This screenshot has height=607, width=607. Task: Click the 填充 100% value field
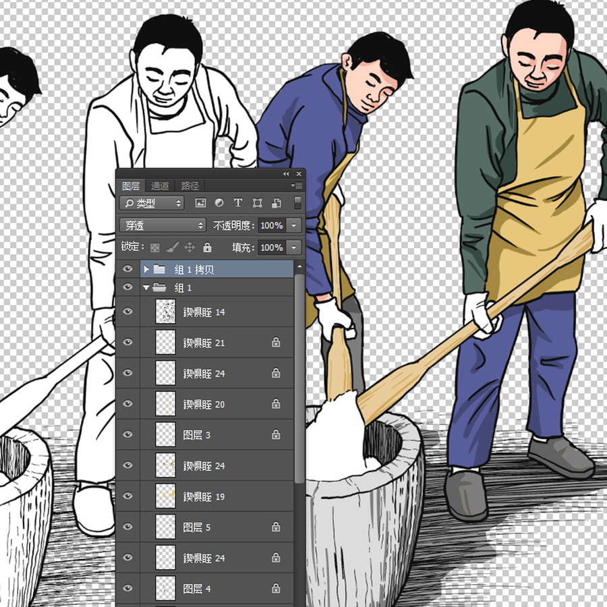click(x=272, y=248)
